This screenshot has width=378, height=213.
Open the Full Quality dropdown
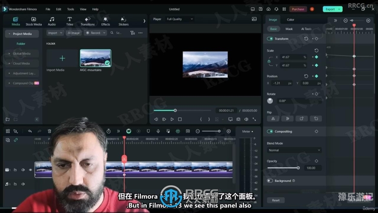[x=180, y=19]
